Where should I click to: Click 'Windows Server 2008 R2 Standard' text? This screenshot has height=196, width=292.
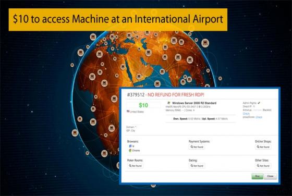[x=194, y=103]
